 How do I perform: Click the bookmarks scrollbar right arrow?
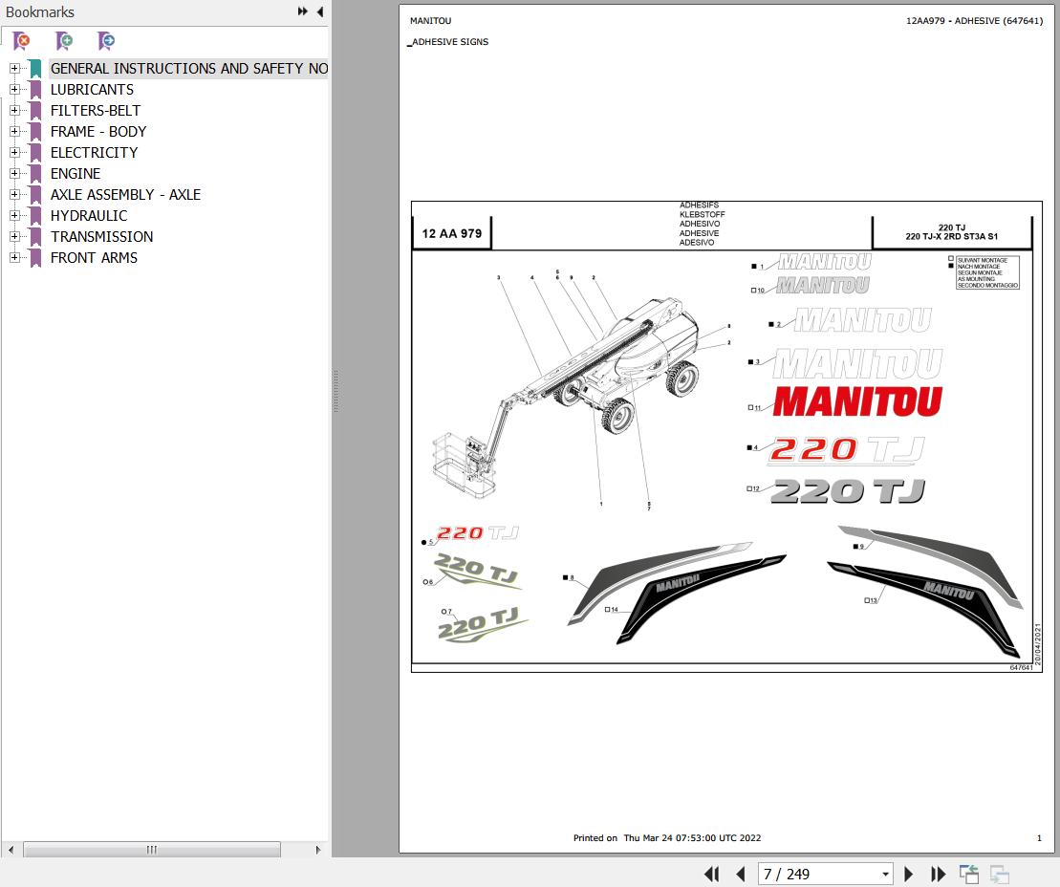click(317, 849)
